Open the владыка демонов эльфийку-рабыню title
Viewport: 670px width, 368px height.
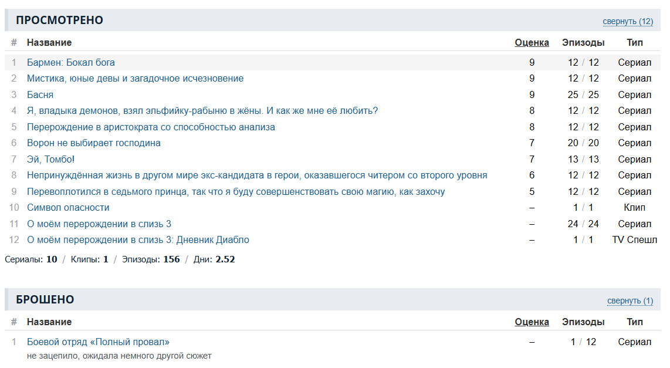pyautogui.click(x=202, y=110)
